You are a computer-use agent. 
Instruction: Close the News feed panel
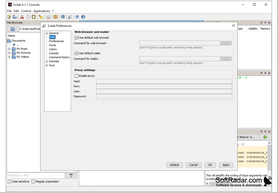269,132
